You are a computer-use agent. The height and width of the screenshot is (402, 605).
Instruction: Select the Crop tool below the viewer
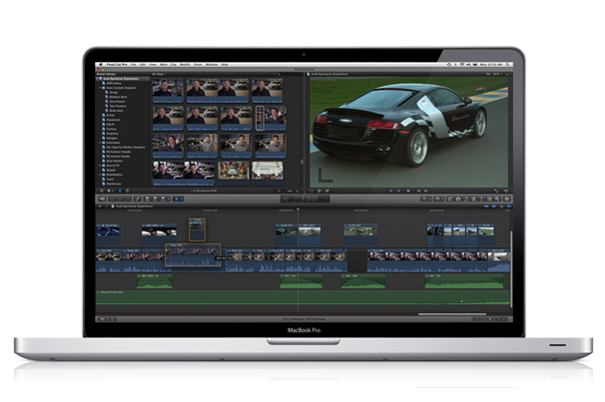pos(319,191)
